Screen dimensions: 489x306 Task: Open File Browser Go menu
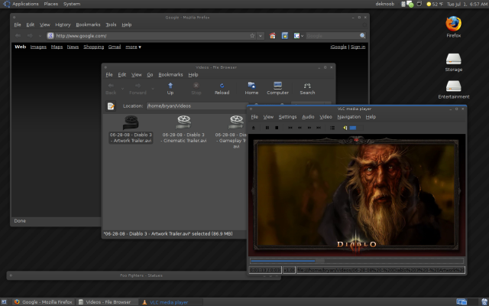(x=150, y=75)
